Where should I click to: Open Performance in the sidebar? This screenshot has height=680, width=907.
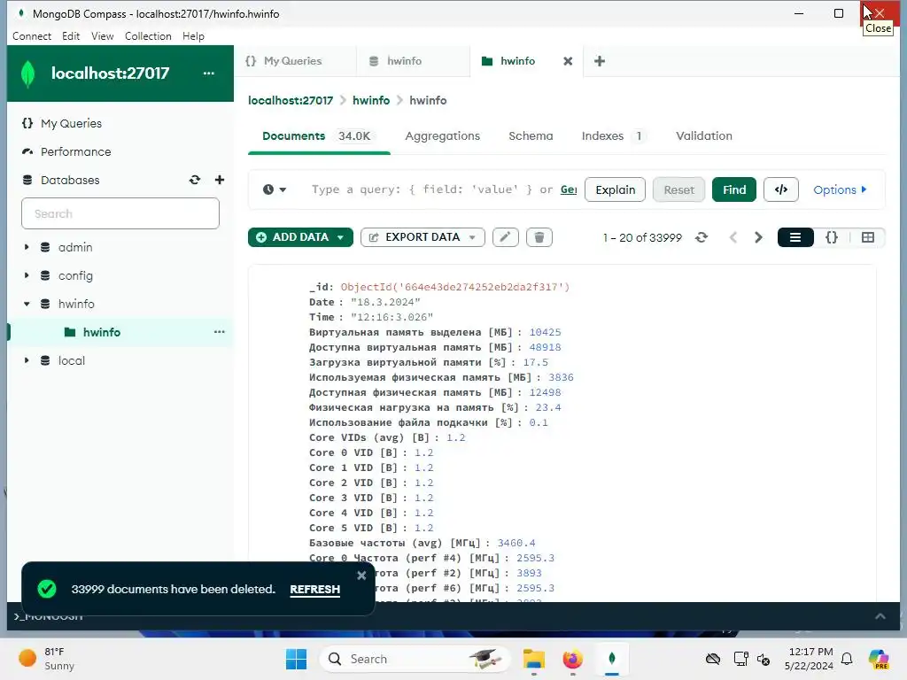pyautogui.click(x=75, y=151)
